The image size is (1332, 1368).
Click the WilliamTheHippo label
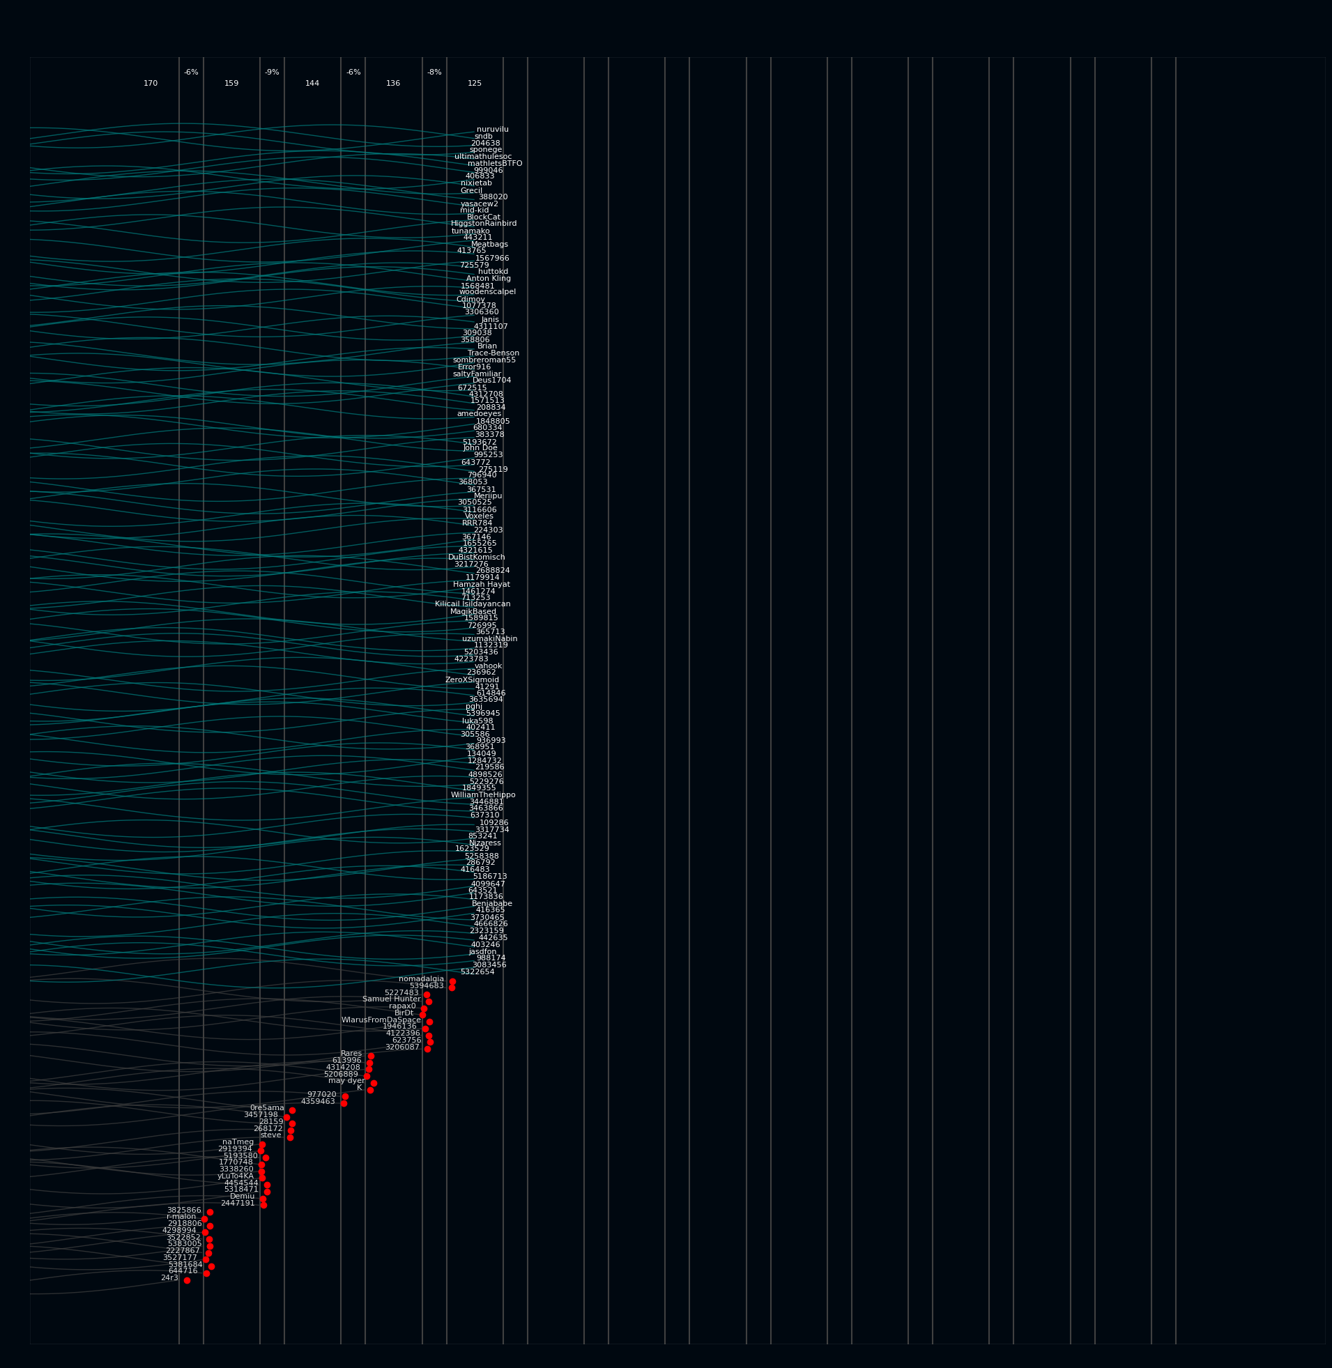[x=482, y=795]
